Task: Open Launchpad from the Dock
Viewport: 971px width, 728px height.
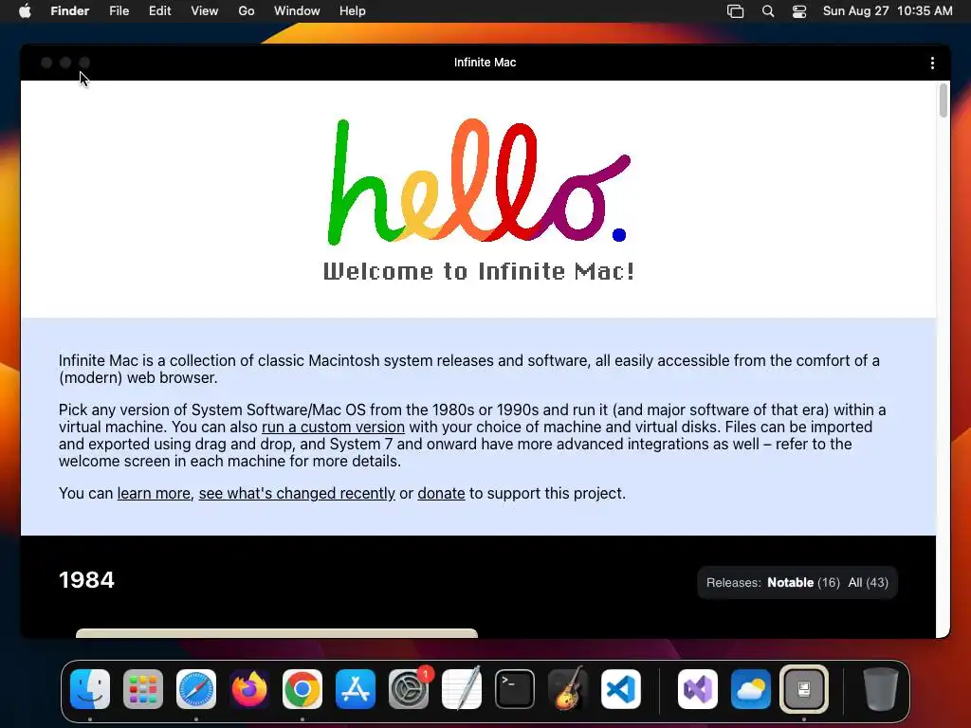Action: (x=143, y=689)
